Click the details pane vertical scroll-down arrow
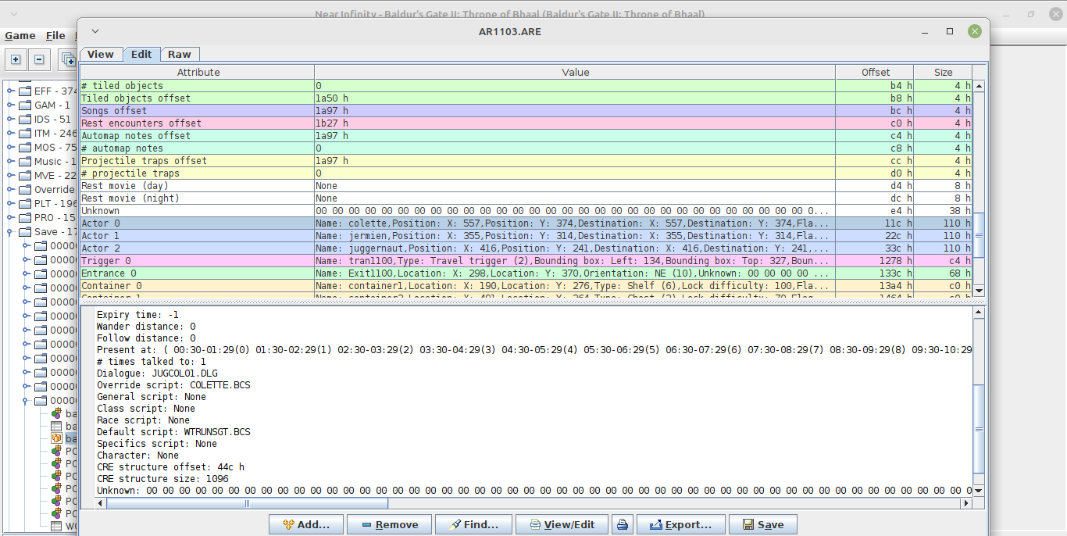Image resolution: width=1067 pixels, height=536 pixels. [x=980, y=491]
